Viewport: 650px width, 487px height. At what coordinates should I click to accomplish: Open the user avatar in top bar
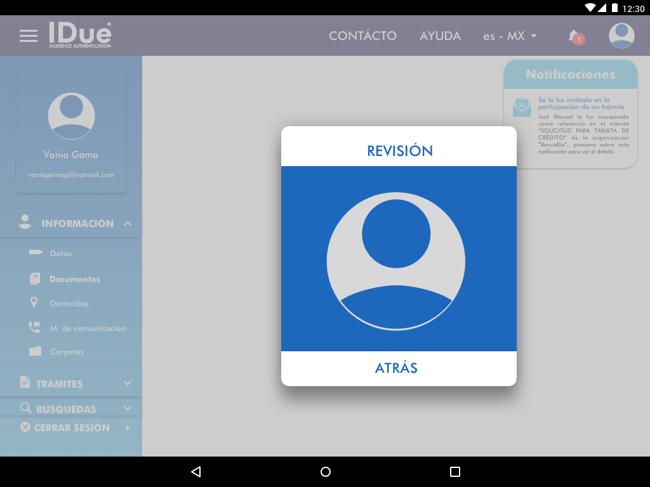(x=621, y=36)
